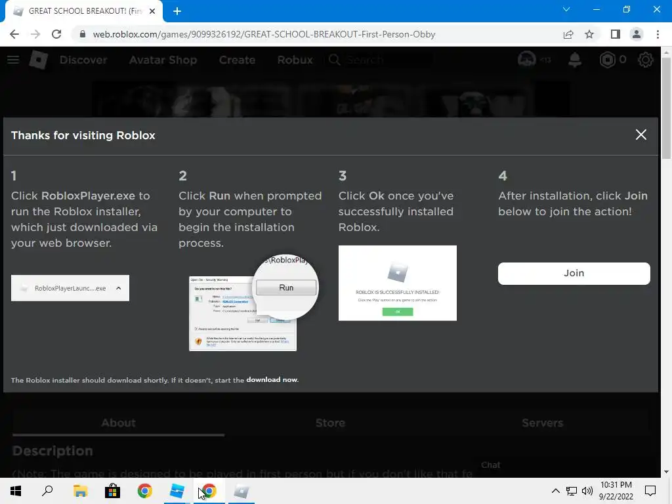Open the first Chrome taskbar icon

[x=145, y=491]
